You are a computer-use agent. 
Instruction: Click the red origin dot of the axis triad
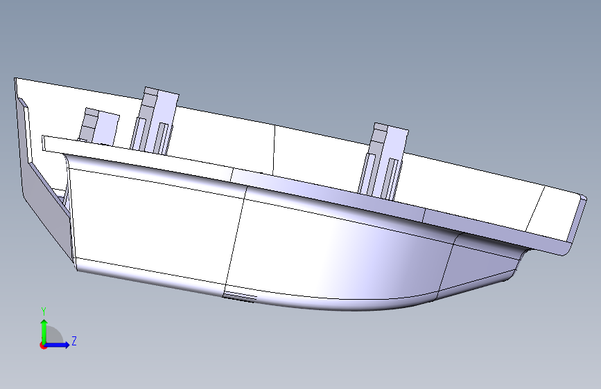(x=43, y=345)
